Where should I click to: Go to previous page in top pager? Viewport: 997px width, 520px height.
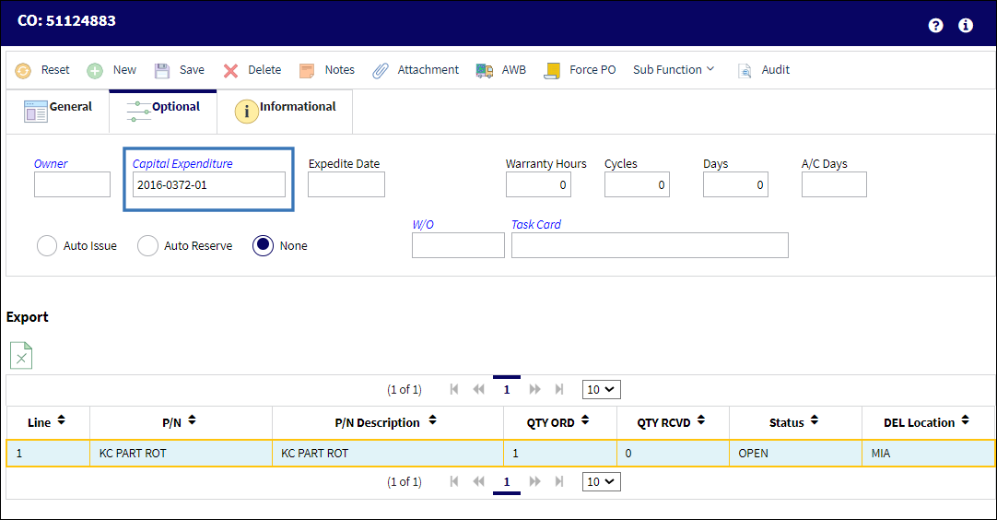(x=479, y=389)
